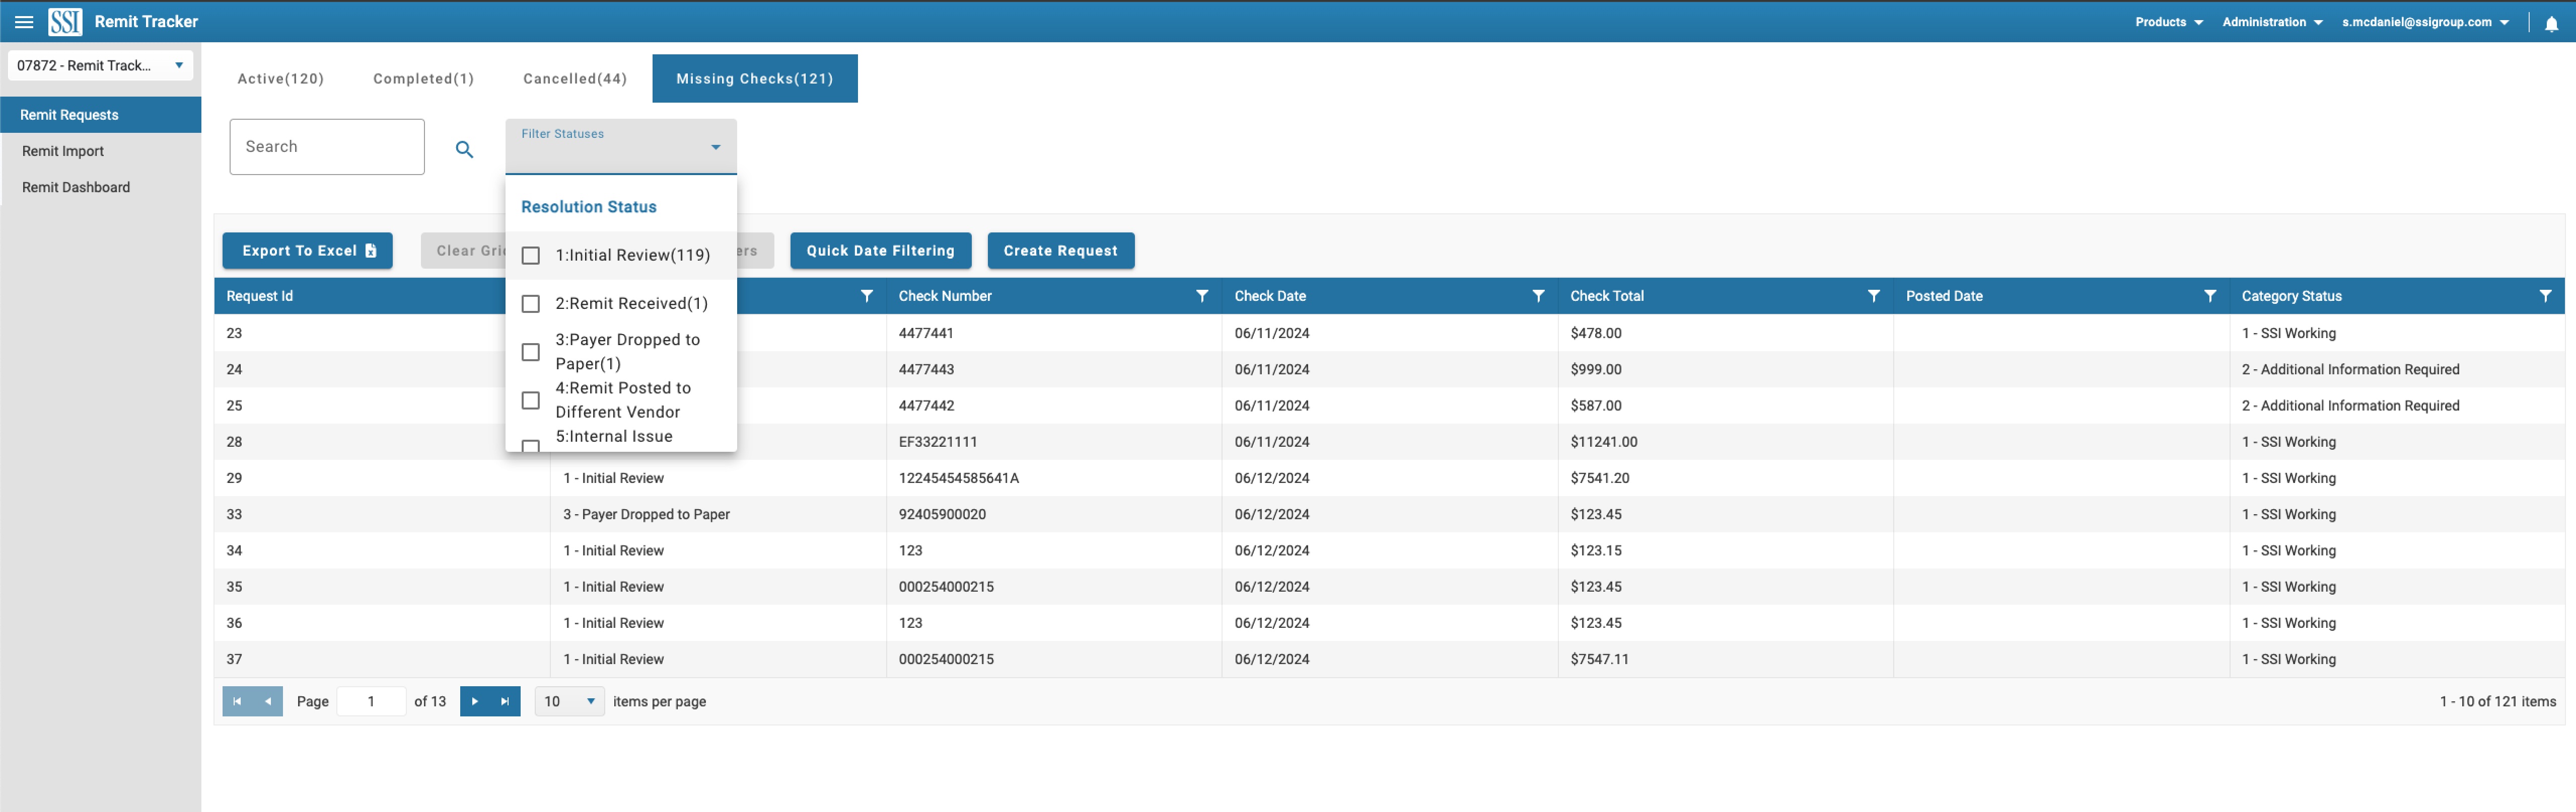Filter the Posted Date column
Image resolution: width=2576 pixels, height=812 pixels.
coord(2209,296)
